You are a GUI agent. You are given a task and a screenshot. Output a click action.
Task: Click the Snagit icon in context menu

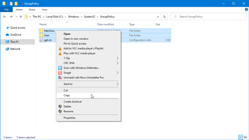[60, 73]
